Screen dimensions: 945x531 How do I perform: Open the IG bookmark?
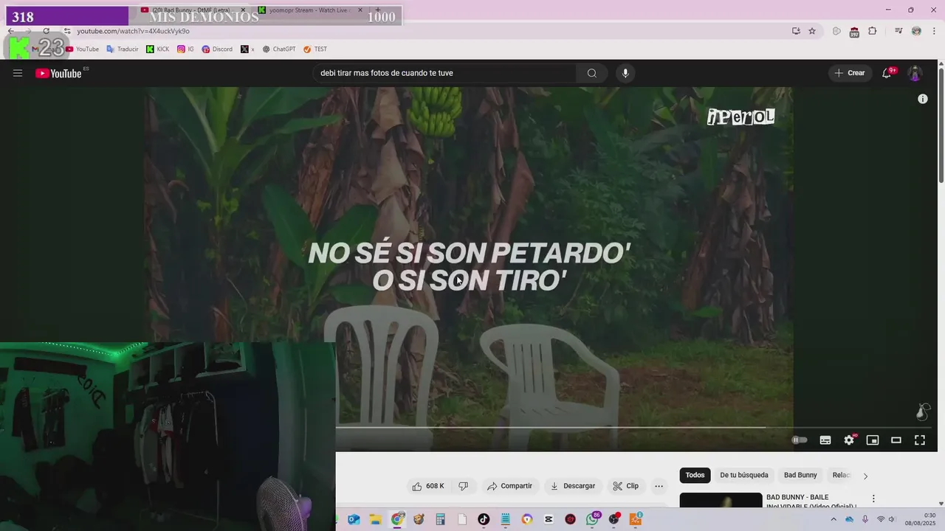(186, 49)
